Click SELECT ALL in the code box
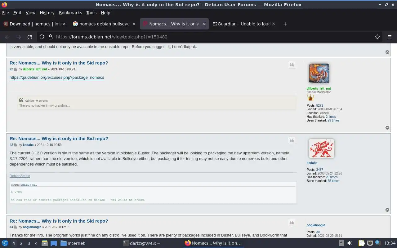This screenshot has width=397, height=248. (29, 185)
